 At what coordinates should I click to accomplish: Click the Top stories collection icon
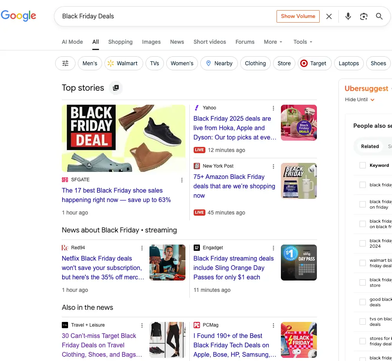116,88
